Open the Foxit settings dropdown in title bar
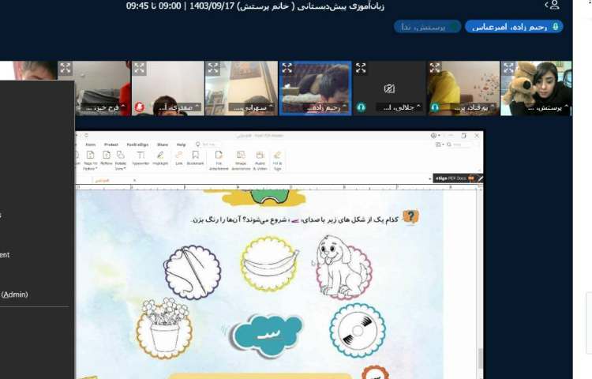 [x=435, y=136]
